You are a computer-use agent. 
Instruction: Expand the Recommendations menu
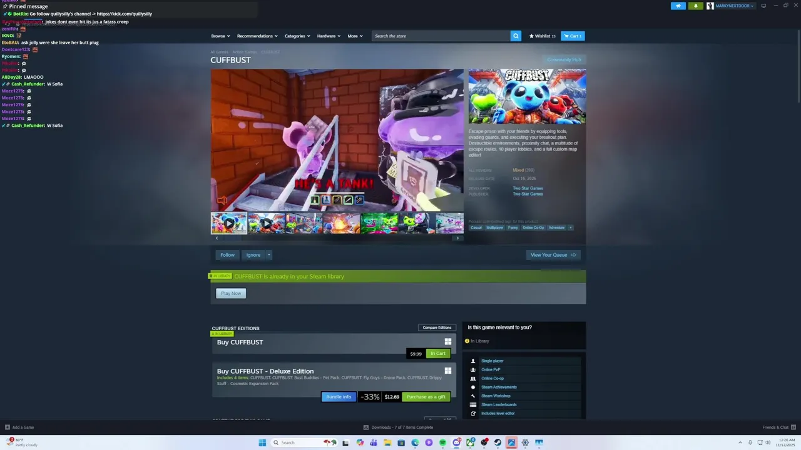257,36
